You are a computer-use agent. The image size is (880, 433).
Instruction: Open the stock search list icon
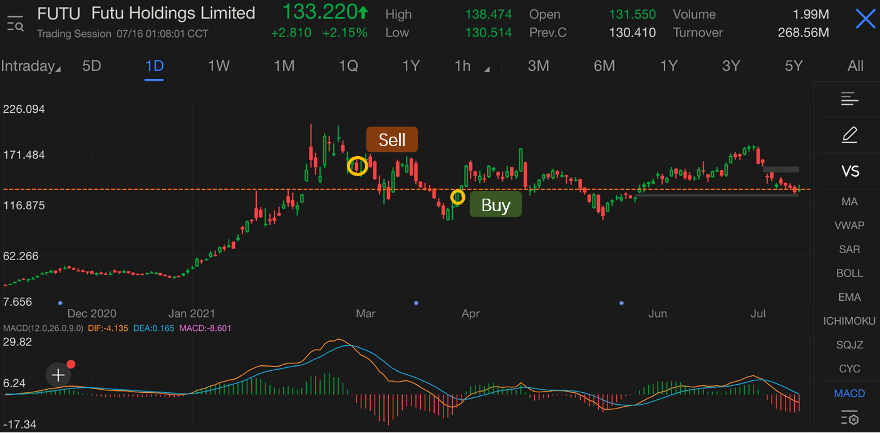coord(15,24)
